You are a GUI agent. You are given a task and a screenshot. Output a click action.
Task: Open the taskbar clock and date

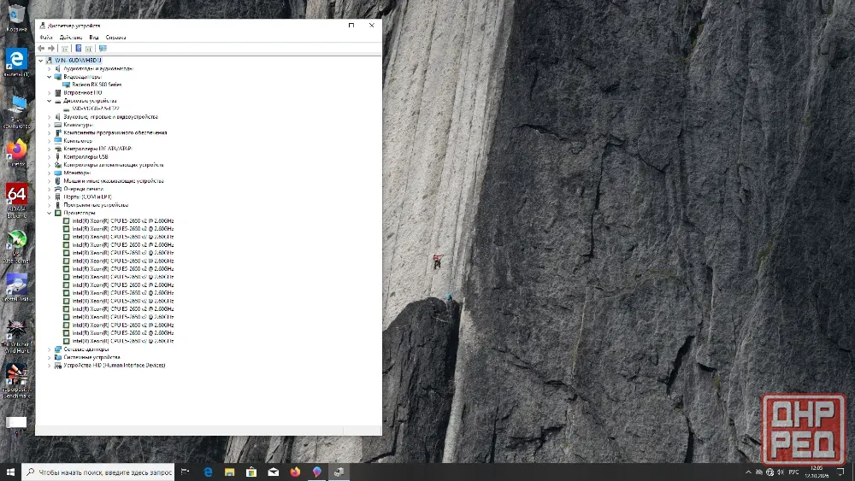pyautogui.click(x=817, y=472)
